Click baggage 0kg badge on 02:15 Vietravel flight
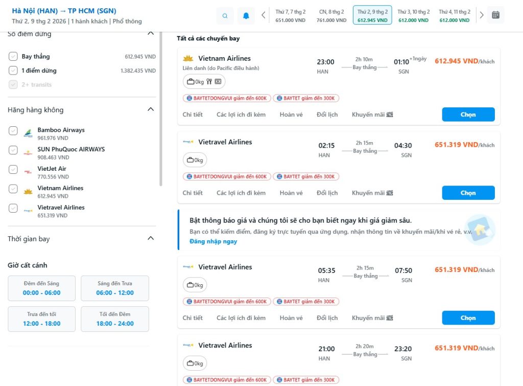Screen dimensions: 523x386 195,160
